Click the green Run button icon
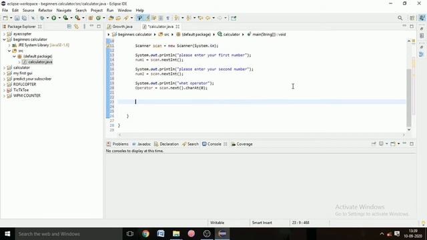The image size is (427, 240). pyautogui.click(x=53, y=18)
